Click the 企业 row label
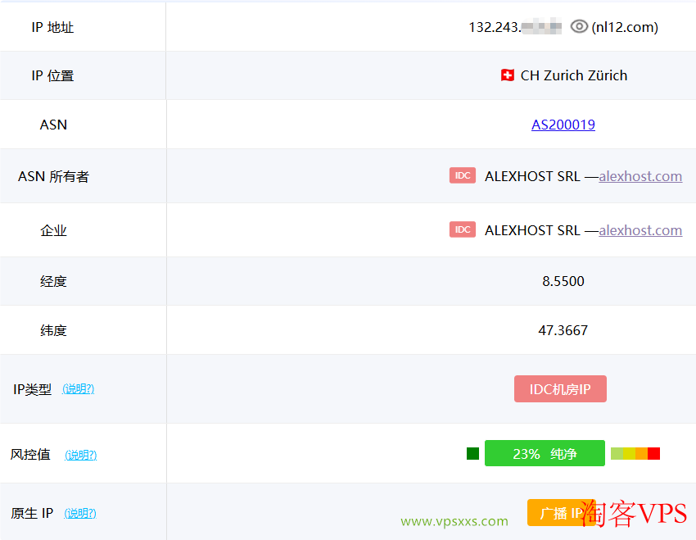Viewport: 696px width, 540px height. point(53,230)
